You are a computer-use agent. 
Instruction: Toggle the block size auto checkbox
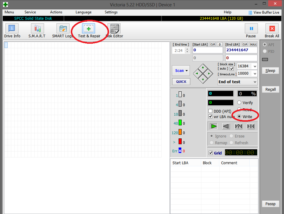[231, 69]
